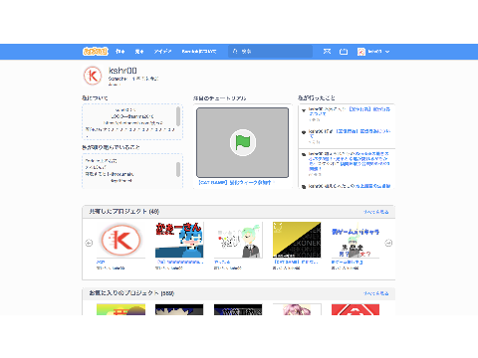Image resolution: width=478 pixels, height=358 pixels.
Task: Click inside the 私が取り組んでいること text box
Action: [x=129, y=171]
